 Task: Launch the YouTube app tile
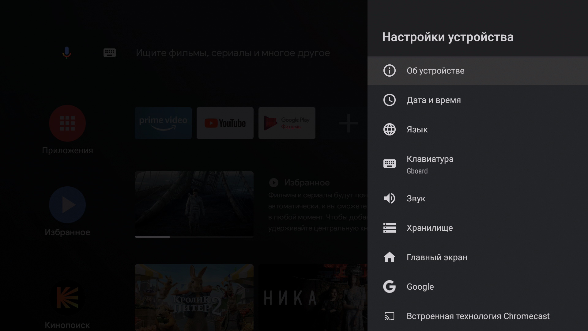pos(225,123)
